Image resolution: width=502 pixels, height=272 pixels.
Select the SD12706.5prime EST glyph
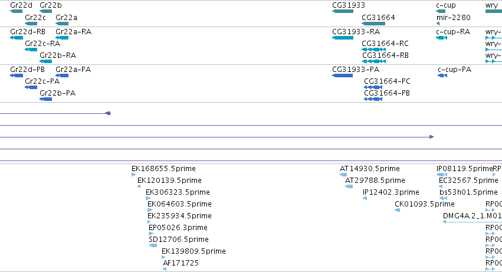pyautogui.click(x=153, y=245)
